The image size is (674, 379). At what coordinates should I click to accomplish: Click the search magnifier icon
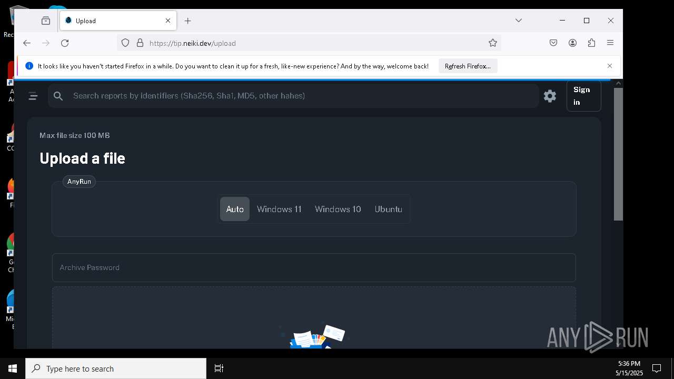tap(58, 96)
